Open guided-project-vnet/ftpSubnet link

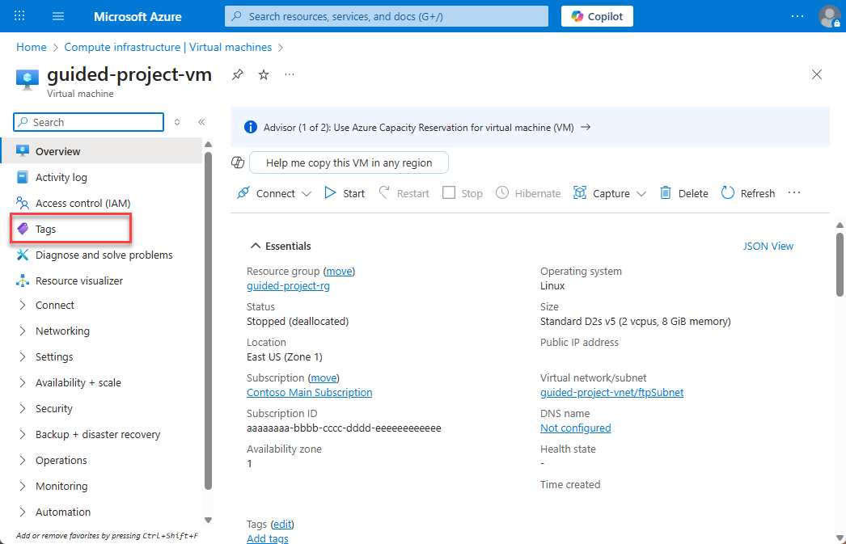click(x=611, y=393)
